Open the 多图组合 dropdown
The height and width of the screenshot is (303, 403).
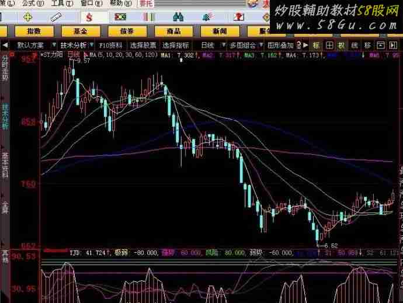coord(260,45)
